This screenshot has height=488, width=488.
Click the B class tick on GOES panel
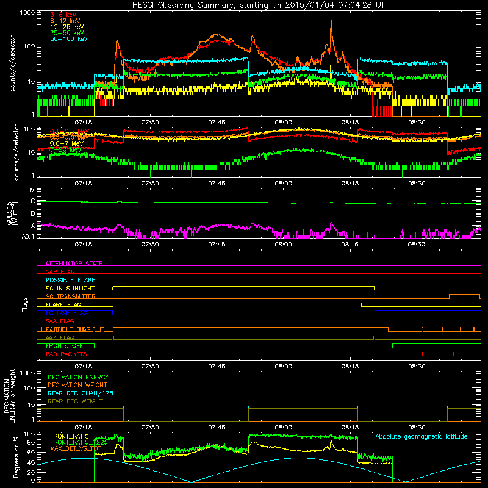(x=33, y=214)
